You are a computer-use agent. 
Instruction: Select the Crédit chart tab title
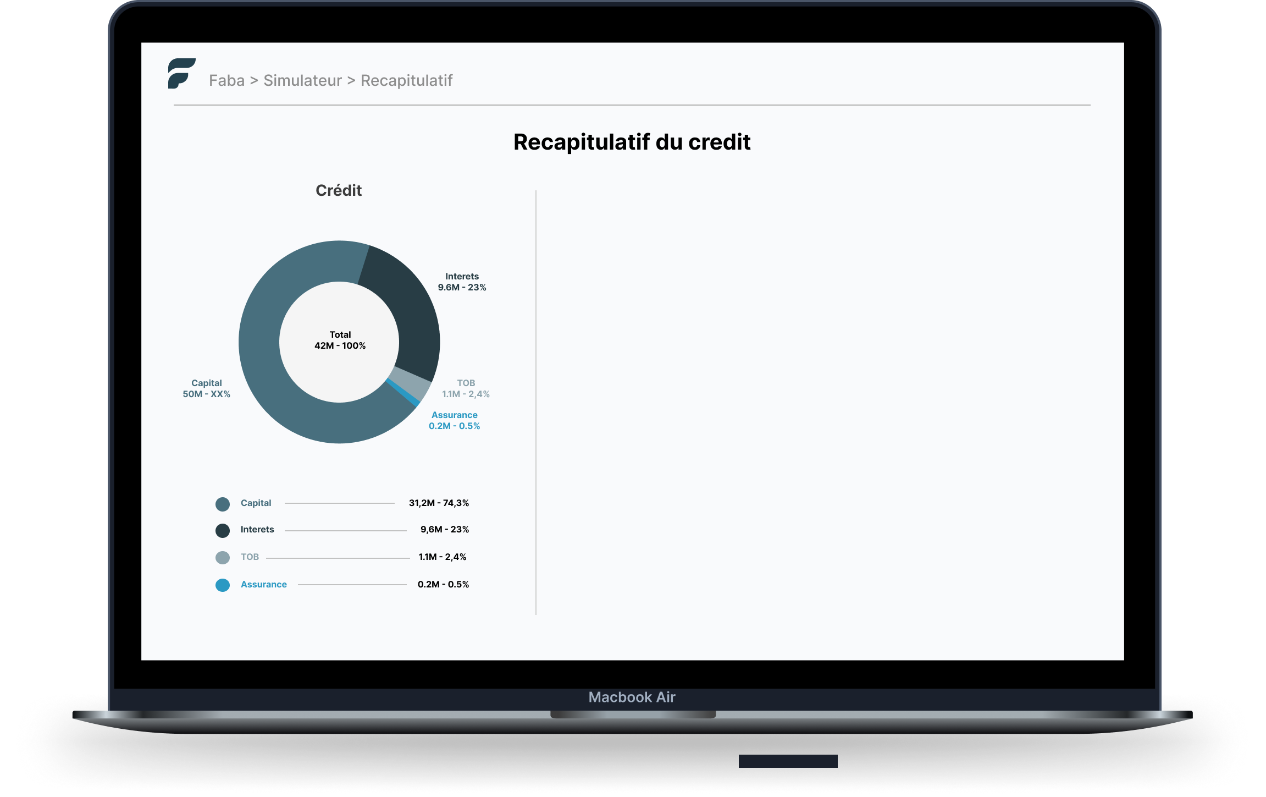pos(339,191)
